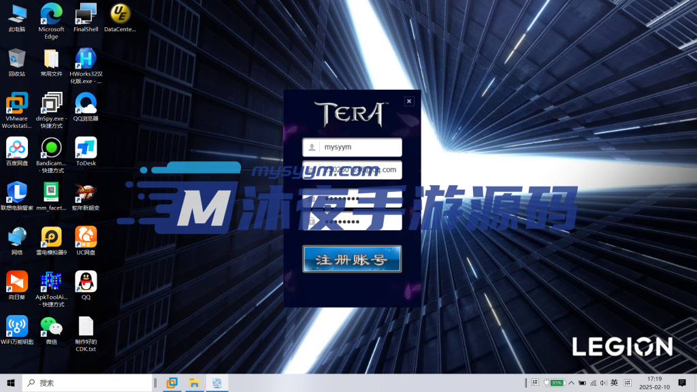Open the 回收站 recycle bin
Viewport: 697px width, 392px height.
point(17,59)
